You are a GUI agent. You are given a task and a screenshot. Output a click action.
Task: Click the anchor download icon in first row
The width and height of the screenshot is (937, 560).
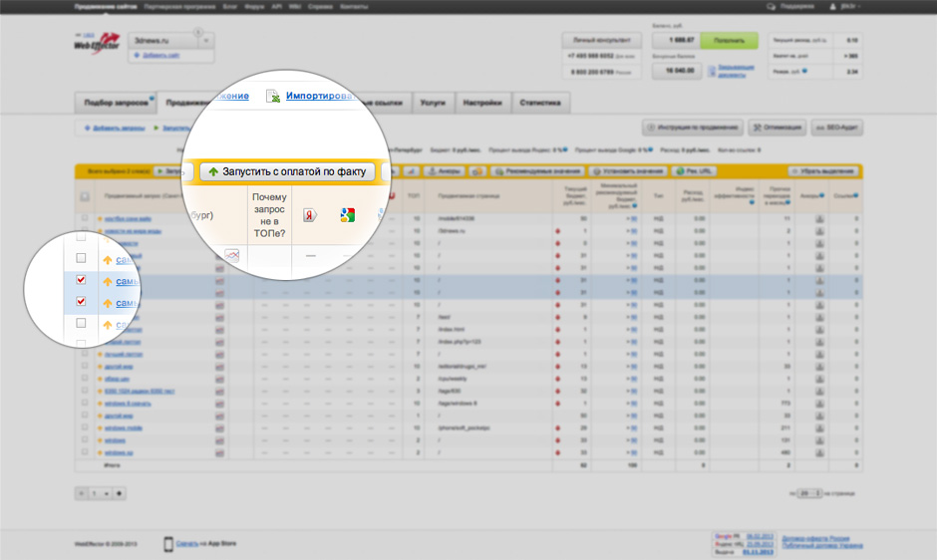point(819,217)
